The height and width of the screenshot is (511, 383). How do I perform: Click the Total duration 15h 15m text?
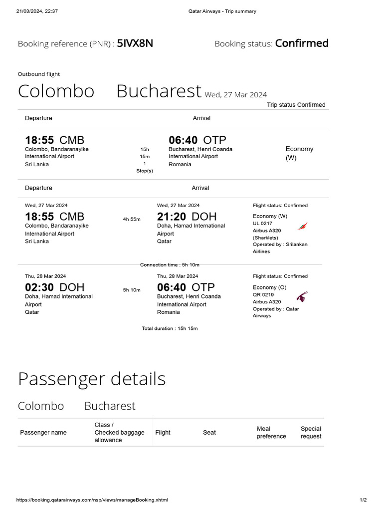point(170,328)
